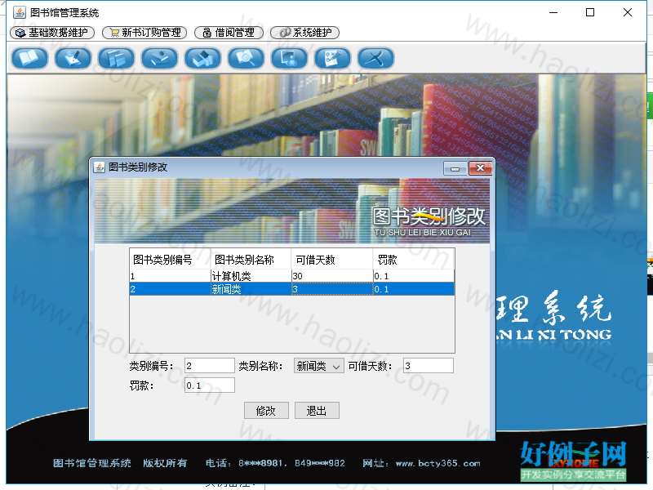Click the 修改 button
The height and width of the screenshot is (490, 653).
pos(266,411)
